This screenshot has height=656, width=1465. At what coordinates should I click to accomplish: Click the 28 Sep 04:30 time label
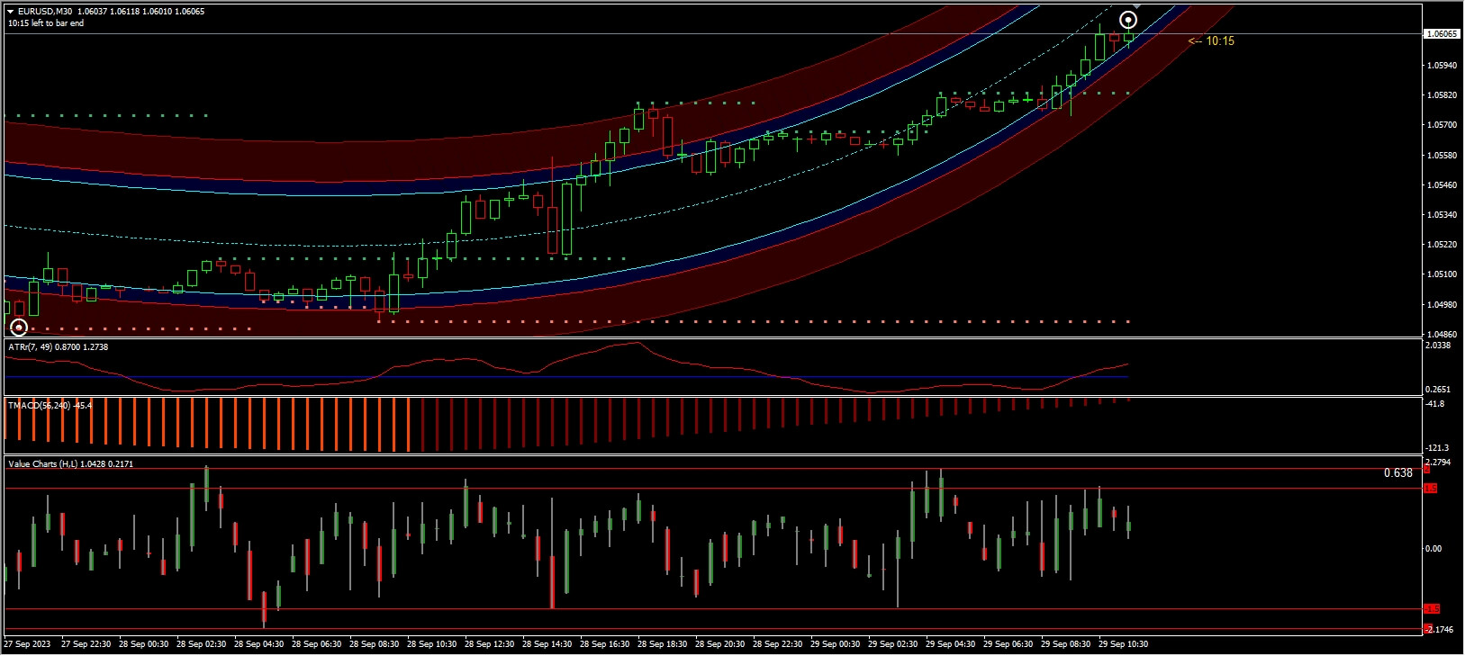pos(259,644)
